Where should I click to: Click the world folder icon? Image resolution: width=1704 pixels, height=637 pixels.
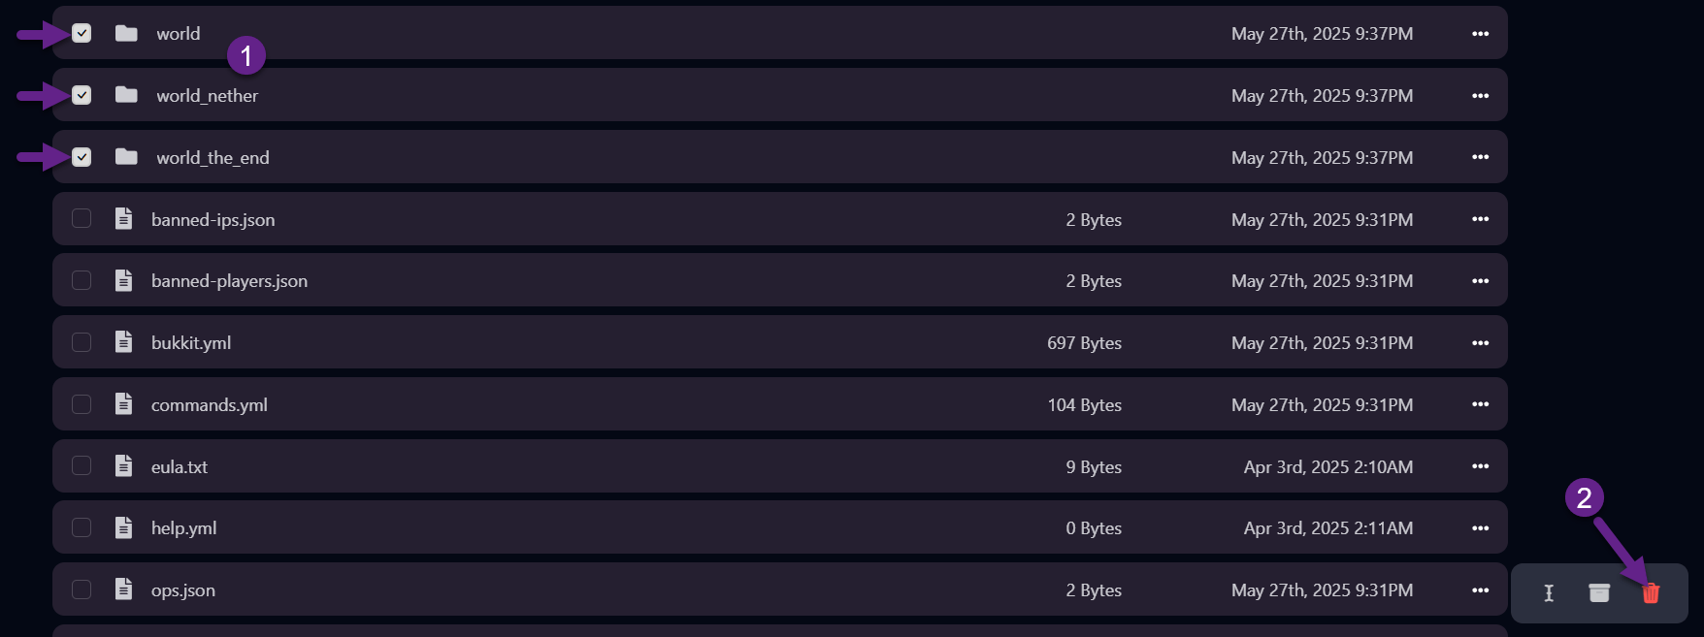coord(126,34)
